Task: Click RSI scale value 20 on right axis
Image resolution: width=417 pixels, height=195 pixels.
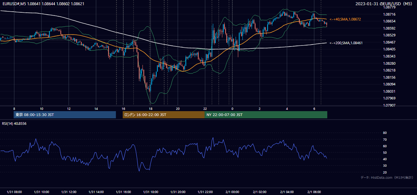Action: click(385, 172)
